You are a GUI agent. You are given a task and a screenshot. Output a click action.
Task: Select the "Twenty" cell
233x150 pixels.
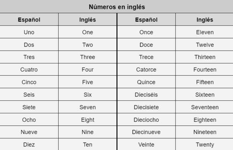[x=205, y=145]
